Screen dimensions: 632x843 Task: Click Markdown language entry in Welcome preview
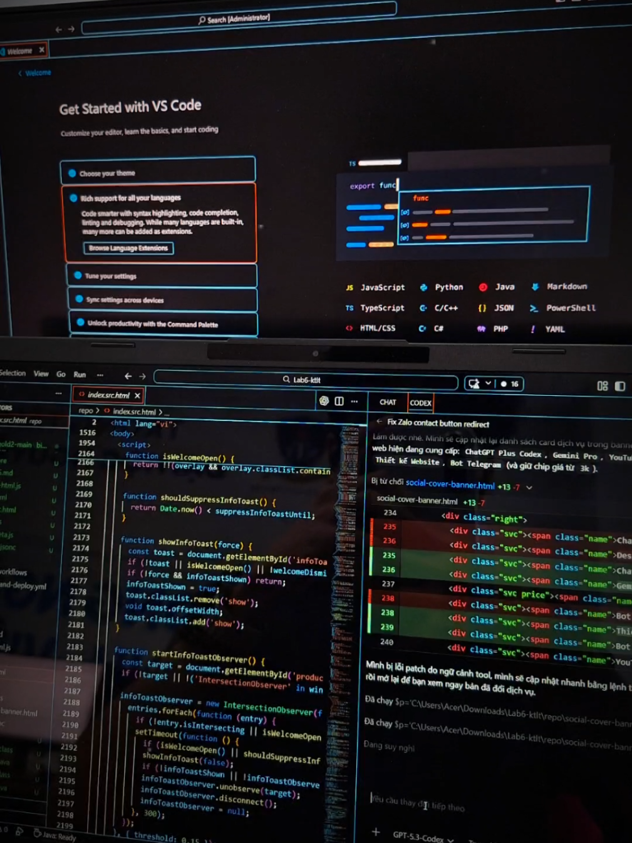coord(559,286)
